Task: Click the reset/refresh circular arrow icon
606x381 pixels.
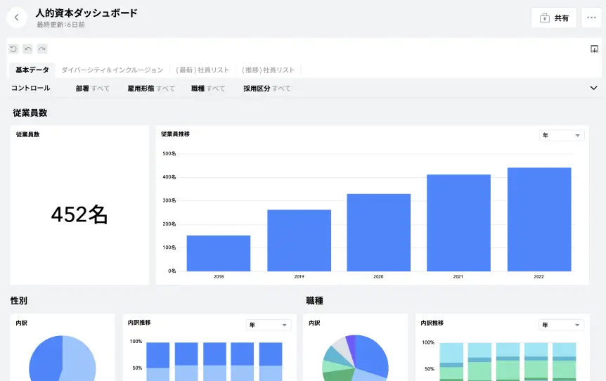Action: [13, 49]
